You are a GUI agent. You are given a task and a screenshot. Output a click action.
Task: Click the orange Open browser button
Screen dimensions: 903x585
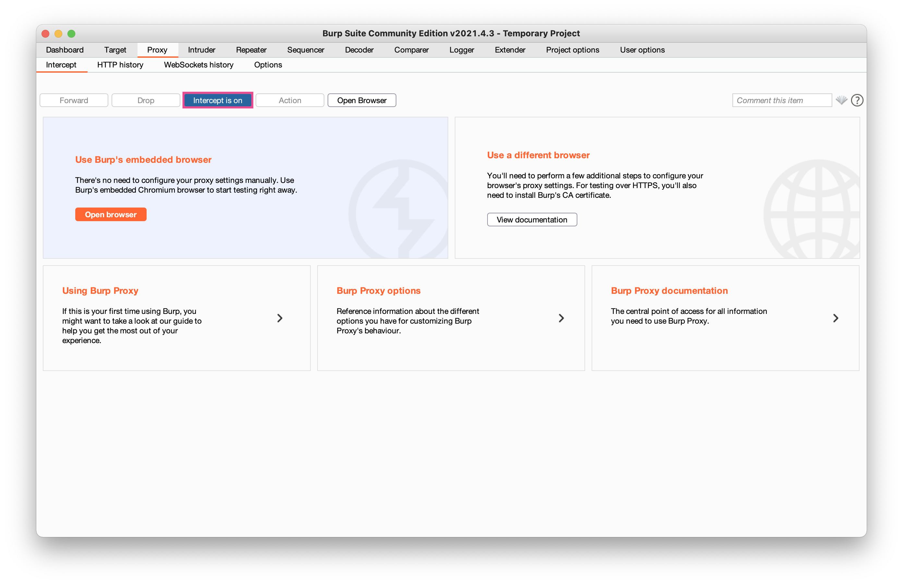coord(111,214)
